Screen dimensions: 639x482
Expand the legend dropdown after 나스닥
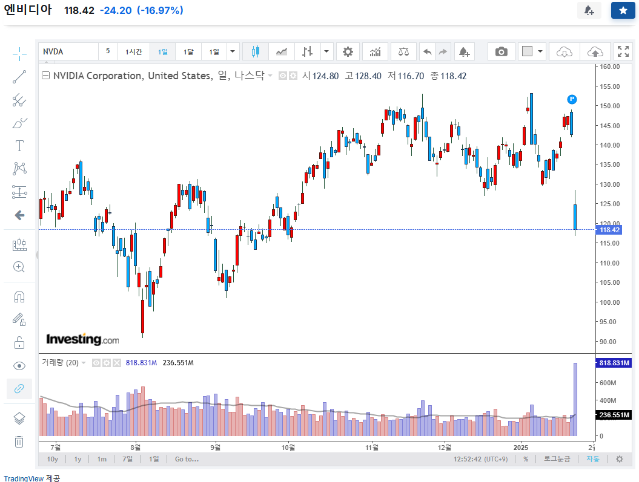pos(270,76)
